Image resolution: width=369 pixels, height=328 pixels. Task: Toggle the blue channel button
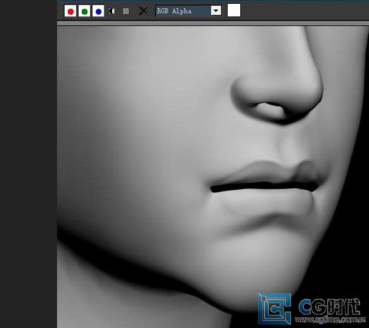pos(98,11)
